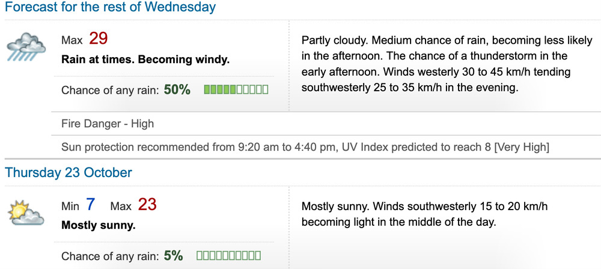The image size is (601, 269).
Task: Click Thursday's 'Chance of any rain:' label
Action: coord(110,256)
